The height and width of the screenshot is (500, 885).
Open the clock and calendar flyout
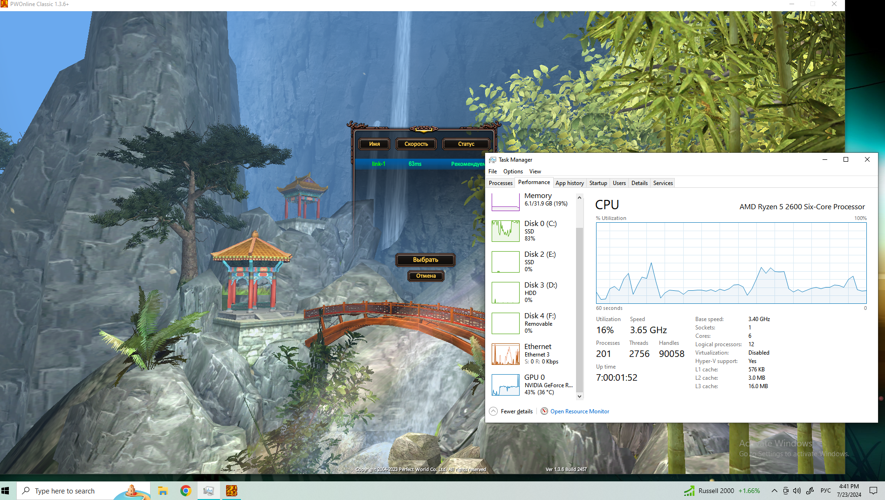849,491
